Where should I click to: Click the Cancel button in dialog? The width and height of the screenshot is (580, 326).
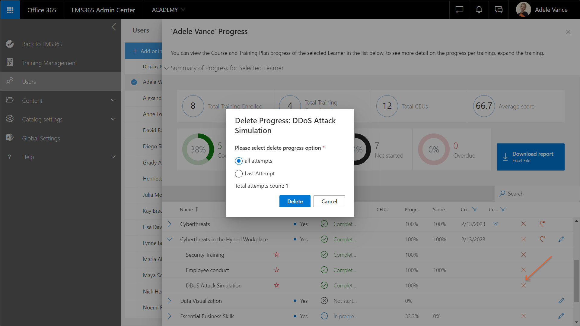coord(329,201)
